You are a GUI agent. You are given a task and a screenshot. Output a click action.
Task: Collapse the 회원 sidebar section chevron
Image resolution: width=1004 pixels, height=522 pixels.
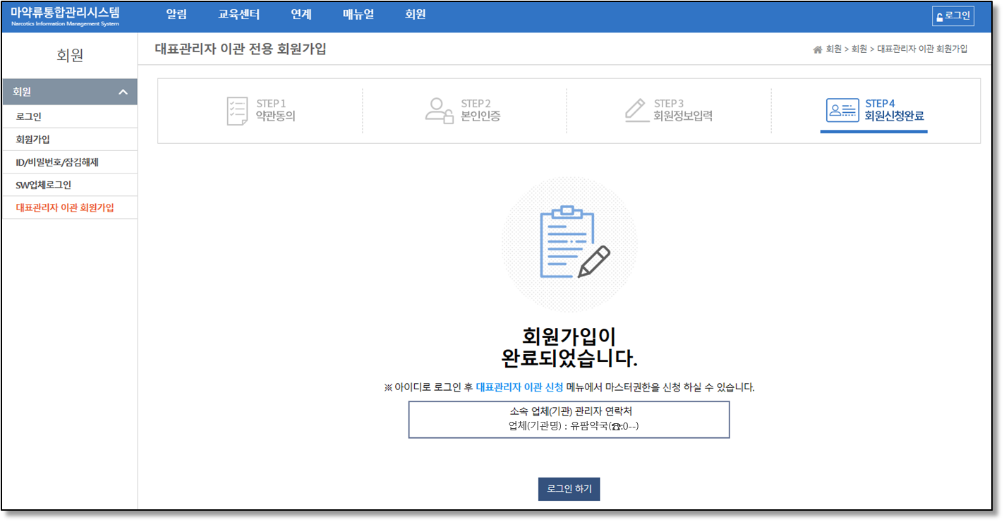coord(123,92)
